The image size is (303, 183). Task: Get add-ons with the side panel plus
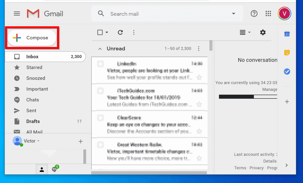tap(287, 102)
